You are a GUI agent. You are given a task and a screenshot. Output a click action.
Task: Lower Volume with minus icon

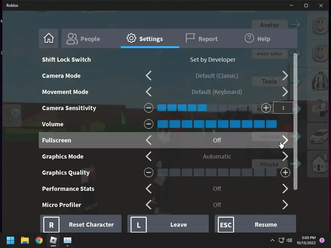[149, 124]
